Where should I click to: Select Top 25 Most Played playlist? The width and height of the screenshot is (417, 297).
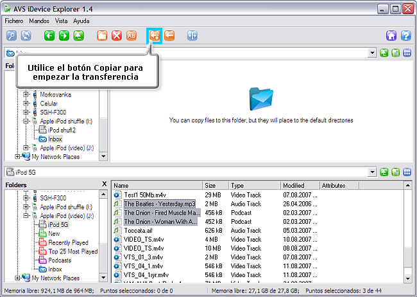(x=73, y=251)
